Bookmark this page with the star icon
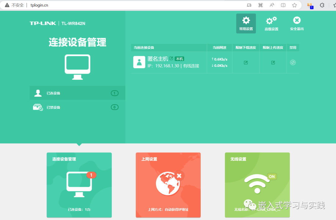 (294, 5)
